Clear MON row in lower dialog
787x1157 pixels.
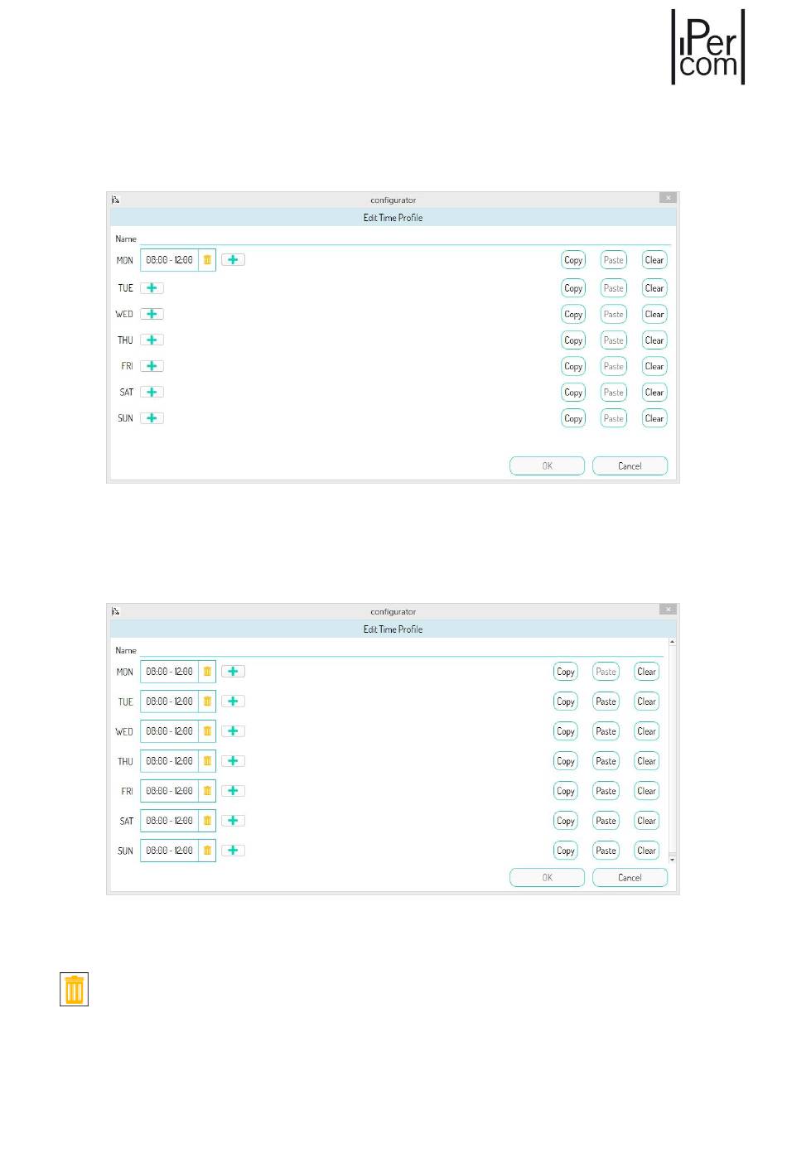(647, 672)
